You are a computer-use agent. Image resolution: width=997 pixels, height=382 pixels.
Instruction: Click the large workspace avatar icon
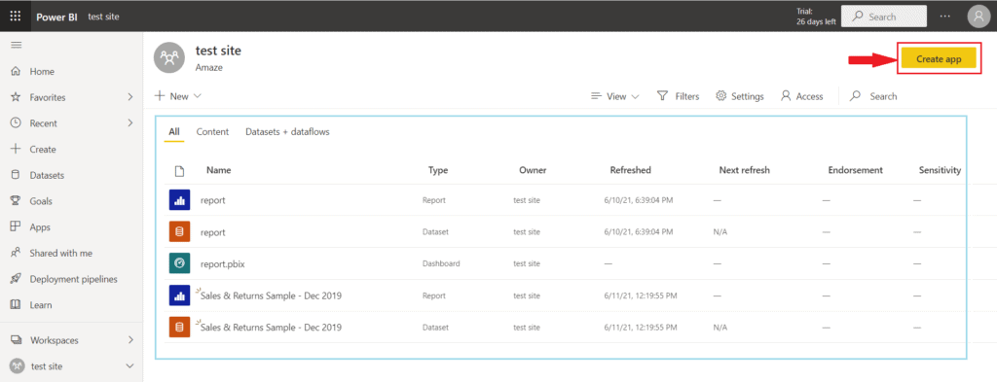[169, 58]
